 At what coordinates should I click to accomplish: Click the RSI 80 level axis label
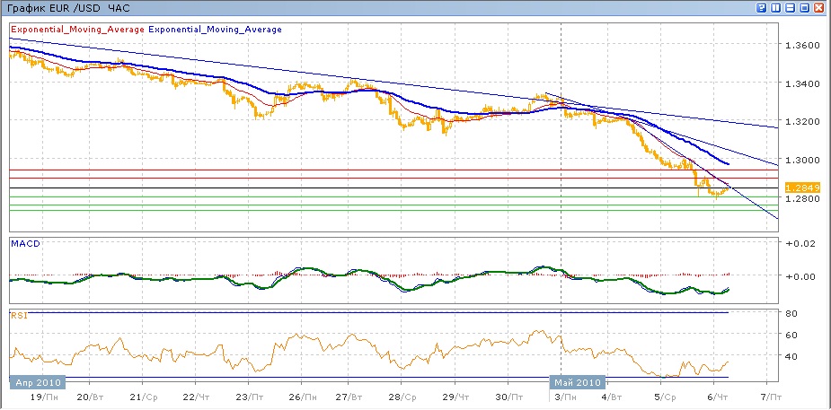[792, 313]
